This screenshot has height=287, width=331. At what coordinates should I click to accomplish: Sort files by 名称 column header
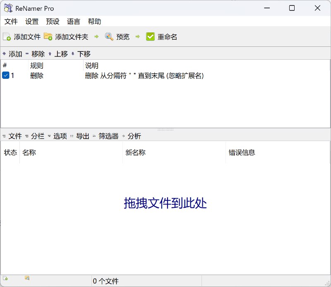point(71,152)
